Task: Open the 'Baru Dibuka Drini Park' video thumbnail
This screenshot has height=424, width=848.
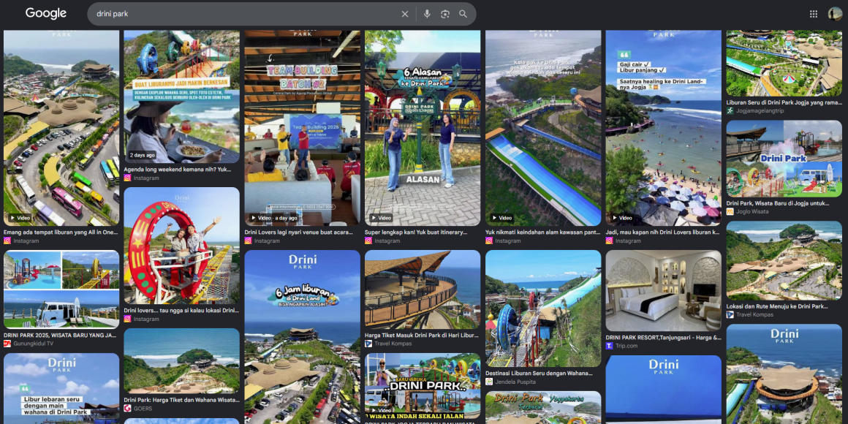Action: 423,386
